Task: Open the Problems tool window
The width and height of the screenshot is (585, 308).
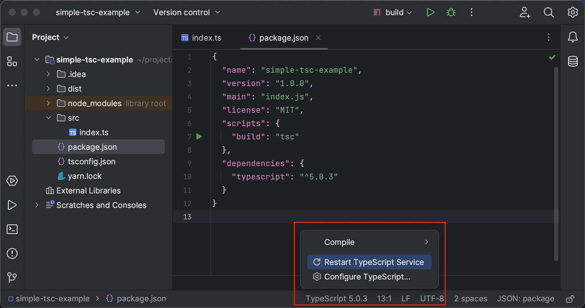Action: 12,253
